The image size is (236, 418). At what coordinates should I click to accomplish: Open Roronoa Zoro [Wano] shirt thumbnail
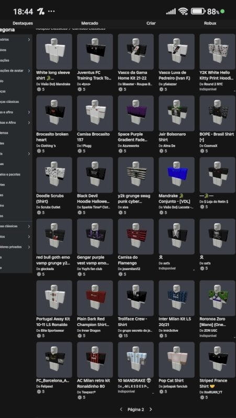pos(217,298)
